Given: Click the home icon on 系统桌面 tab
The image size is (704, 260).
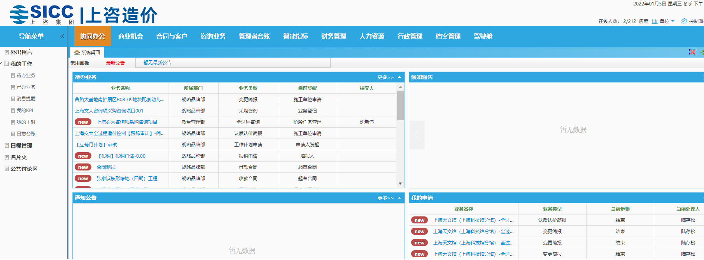Looking at the screenshot, I should [77, 53].
